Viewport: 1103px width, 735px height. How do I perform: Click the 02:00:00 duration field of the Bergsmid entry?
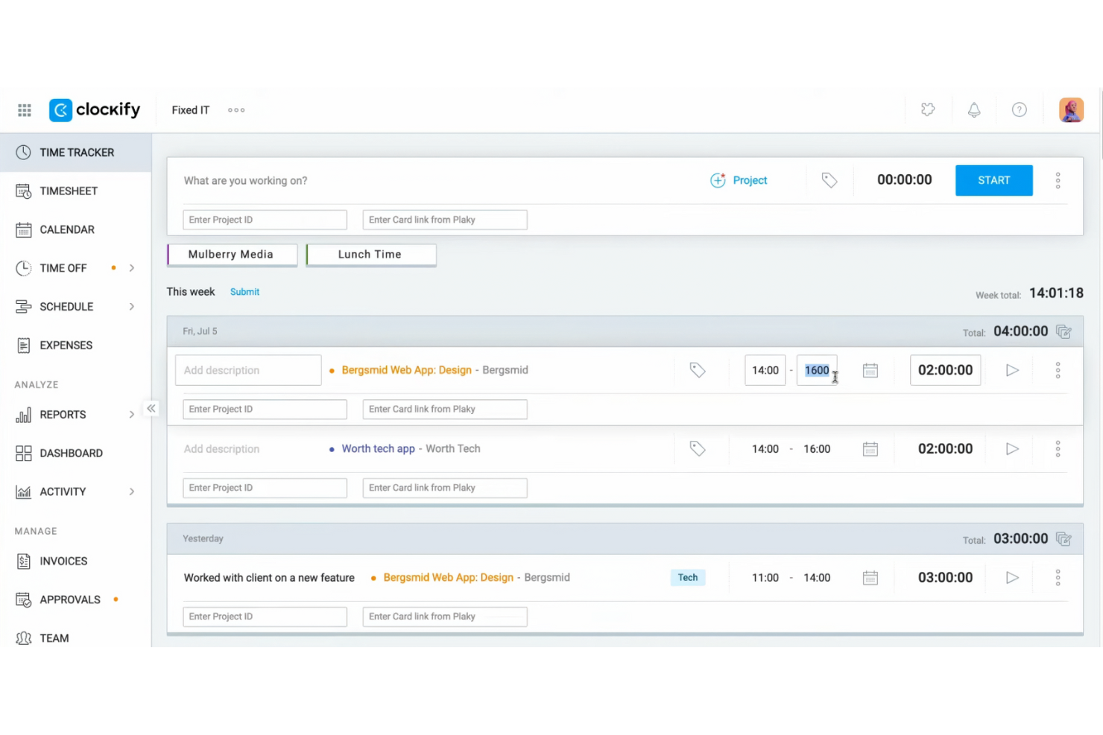pos(945,370)
